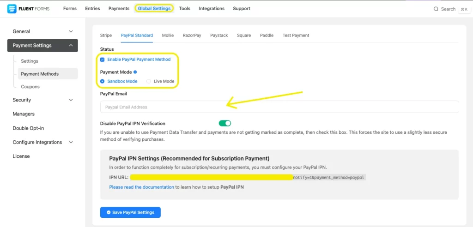This screenshot has height=227, width=473.
Task: Select the Live Mode radio button
Action: [x=148, y=81]
